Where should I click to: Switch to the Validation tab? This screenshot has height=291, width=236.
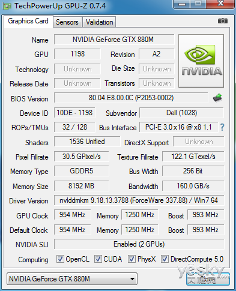coord(99,22)
